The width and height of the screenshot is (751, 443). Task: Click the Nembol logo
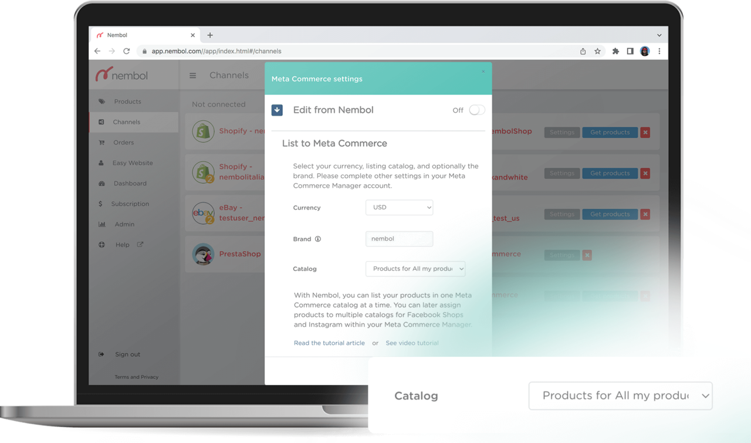121,75
